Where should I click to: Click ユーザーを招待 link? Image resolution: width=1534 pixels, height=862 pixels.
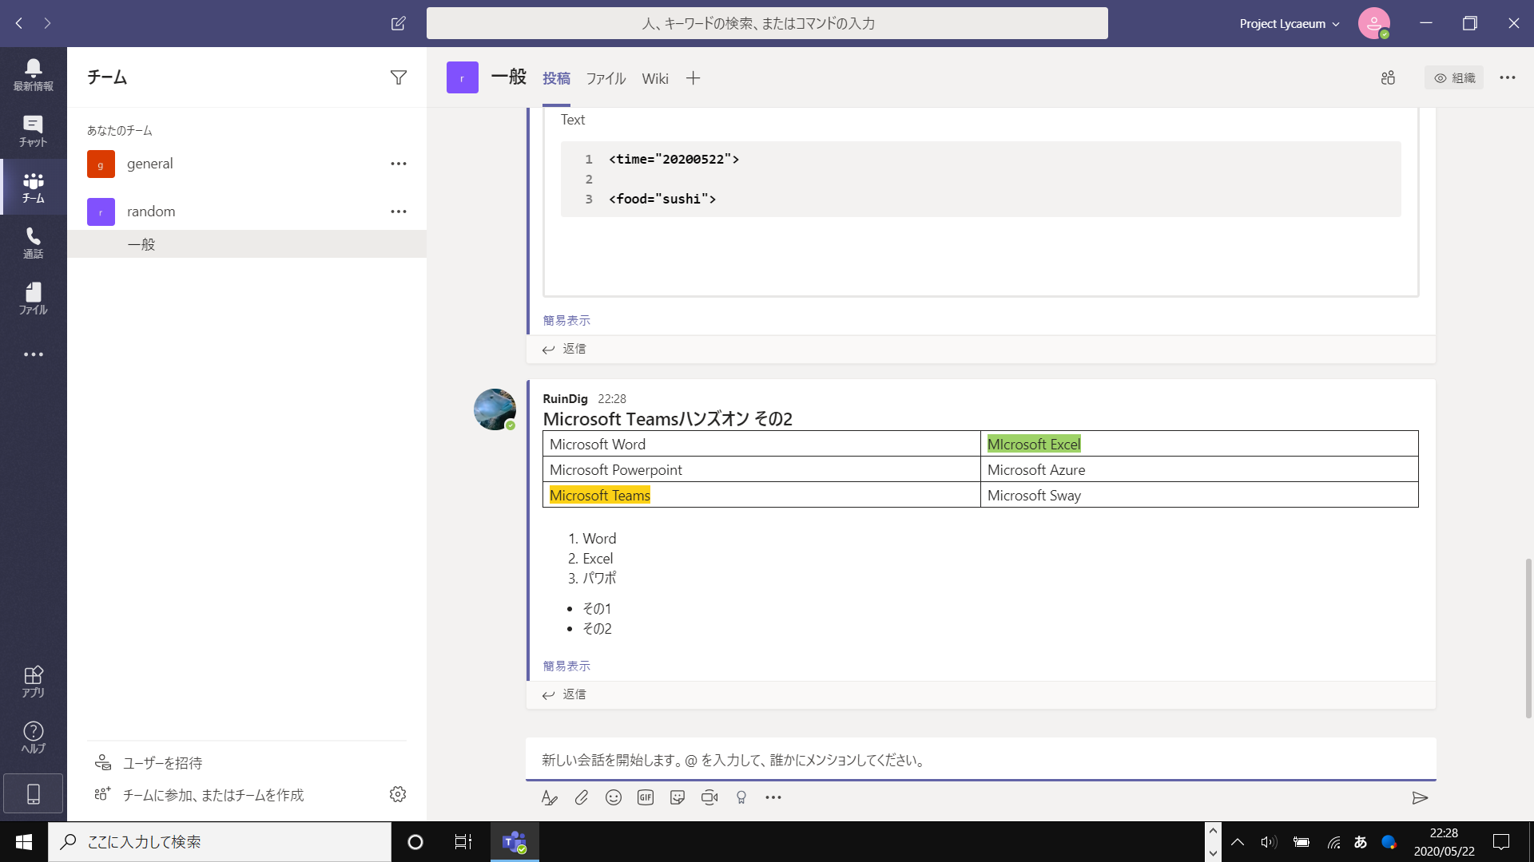coord(162,763)
